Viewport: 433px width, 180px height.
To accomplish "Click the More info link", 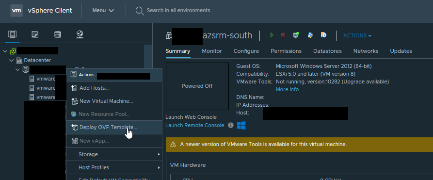I will click(x=287, y=90).
